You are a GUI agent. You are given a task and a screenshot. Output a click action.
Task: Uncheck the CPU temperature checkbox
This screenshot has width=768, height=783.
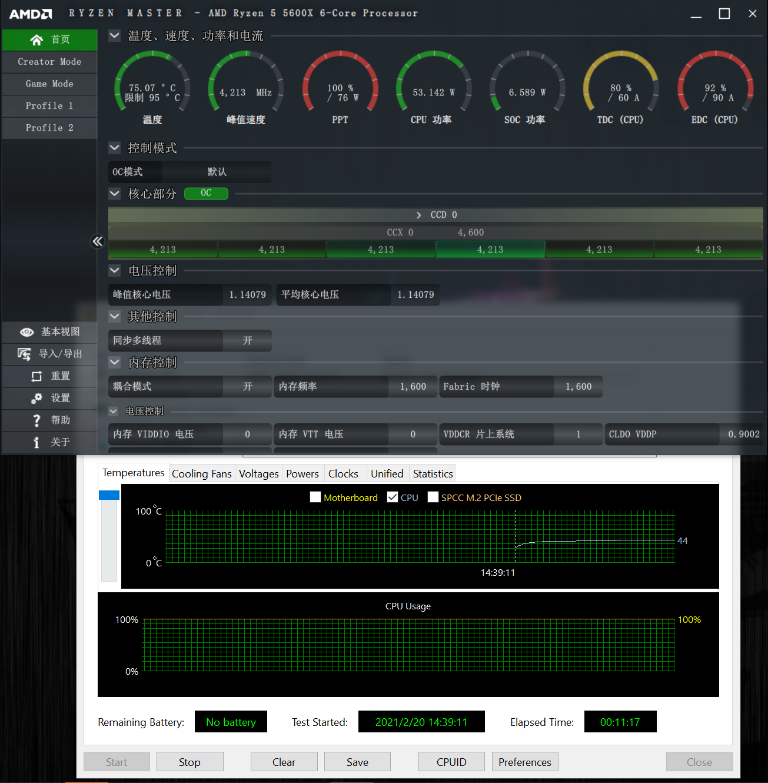(393, 497)
